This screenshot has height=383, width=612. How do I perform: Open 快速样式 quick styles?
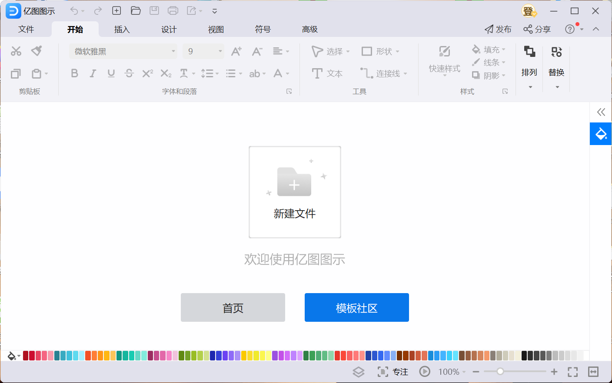pyautogui.click(x=444, y=60)
